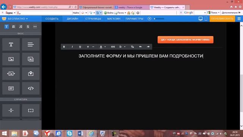243x137 pixels.
Task: Open the СОЗДАТЬ tab
Action: click(x=52, y=19)
